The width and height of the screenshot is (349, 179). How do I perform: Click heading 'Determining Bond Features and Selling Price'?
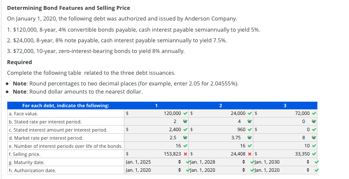(68, 8)
